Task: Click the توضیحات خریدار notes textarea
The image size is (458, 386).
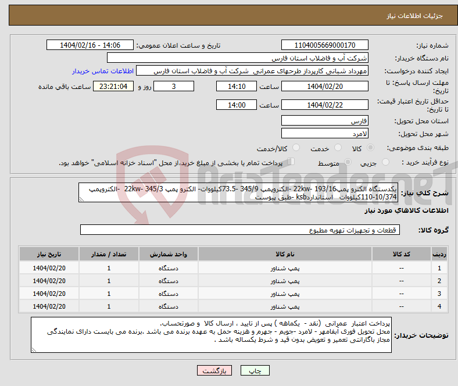Action: (211, 335)
